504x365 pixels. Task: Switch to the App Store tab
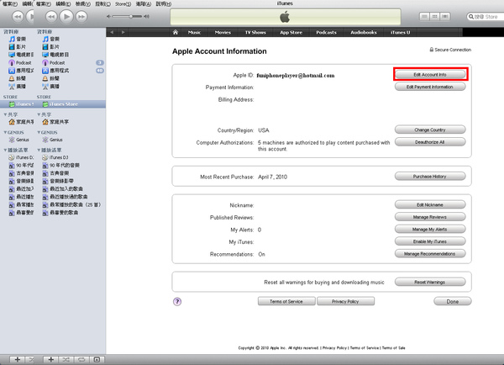pos(291,32)
